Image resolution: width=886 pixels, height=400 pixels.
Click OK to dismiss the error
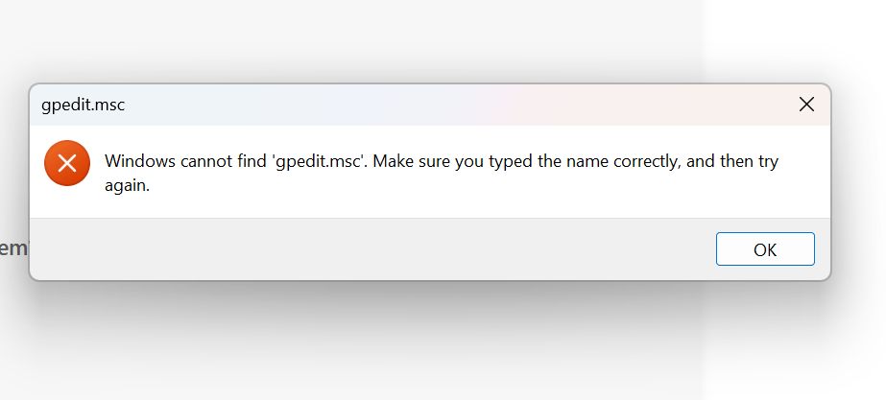point(765,249)
